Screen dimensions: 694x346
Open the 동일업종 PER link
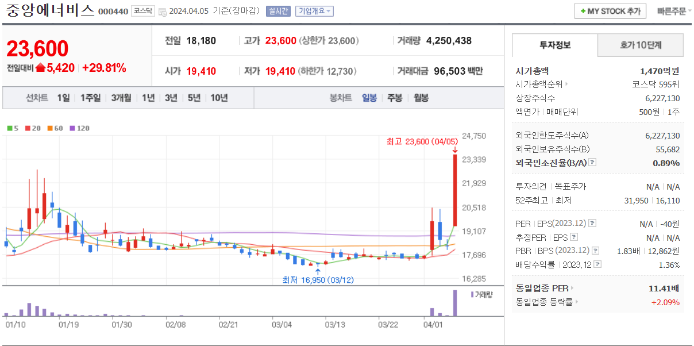(x=545, y=288)
